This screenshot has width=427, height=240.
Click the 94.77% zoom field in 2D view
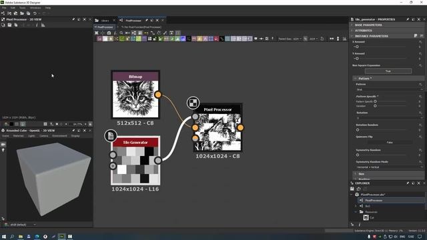coord(77,124)
